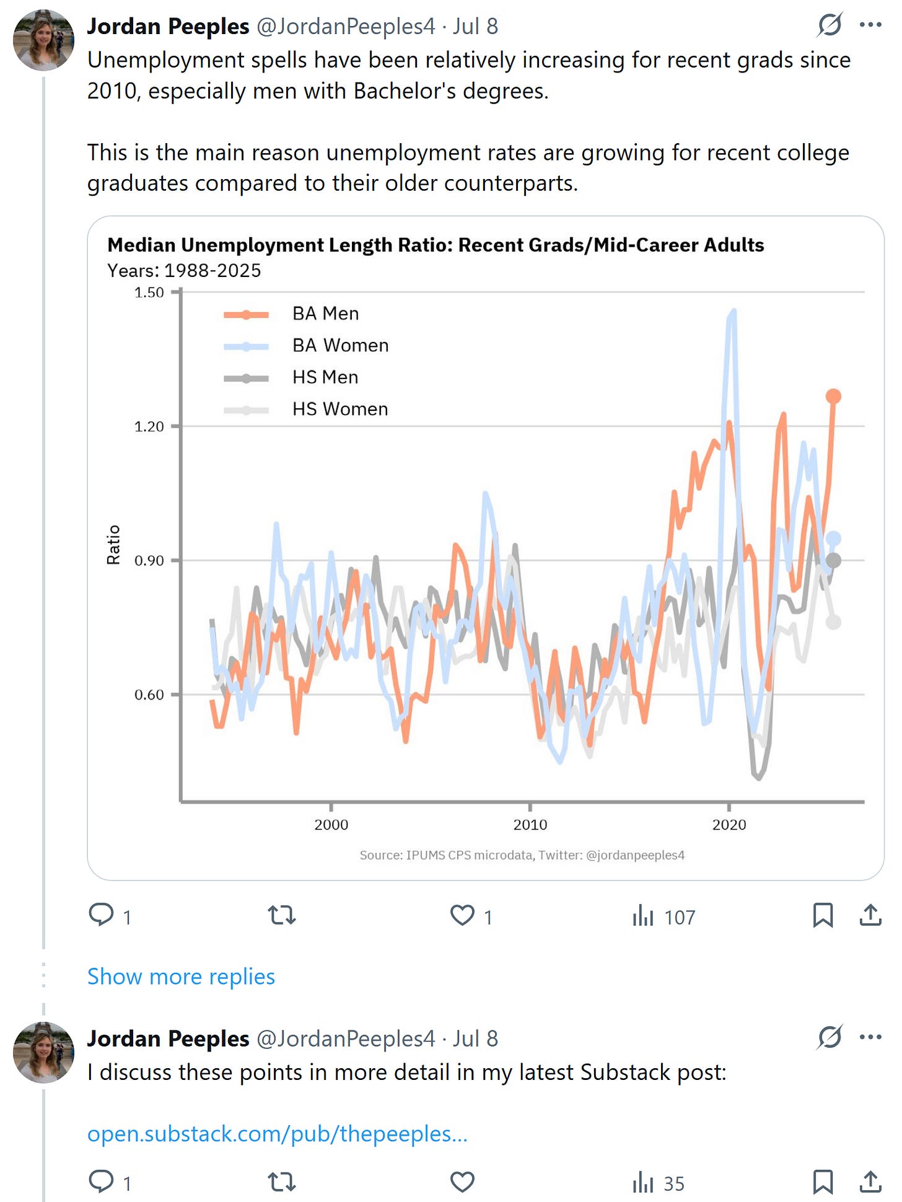
Task: Bookmark the unemployment chart tweet
Action: click(x=823, y=915)
